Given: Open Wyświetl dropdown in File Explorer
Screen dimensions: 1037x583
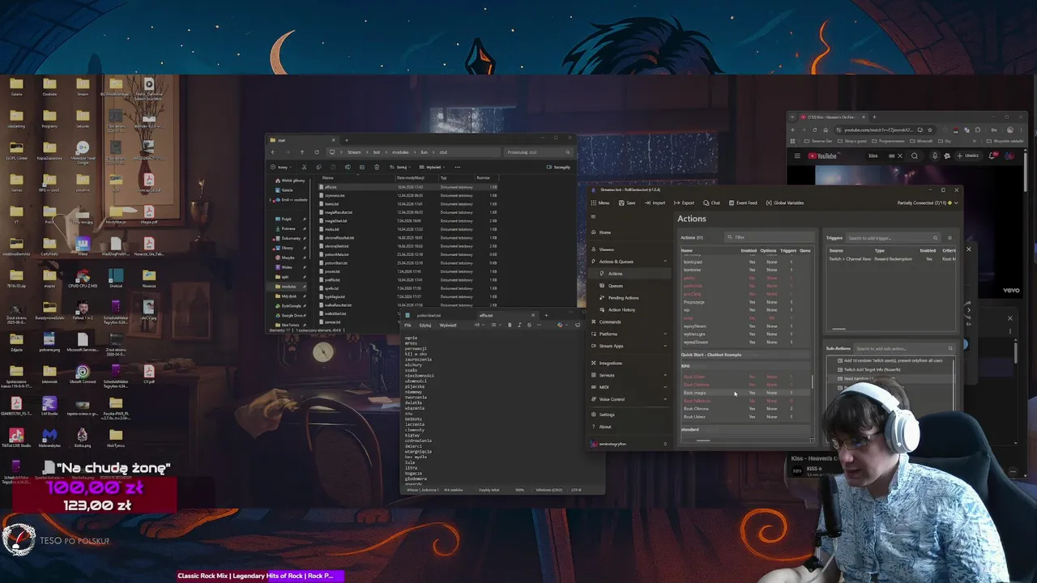Looking at the screenshot, I should (x=432, y=168).
